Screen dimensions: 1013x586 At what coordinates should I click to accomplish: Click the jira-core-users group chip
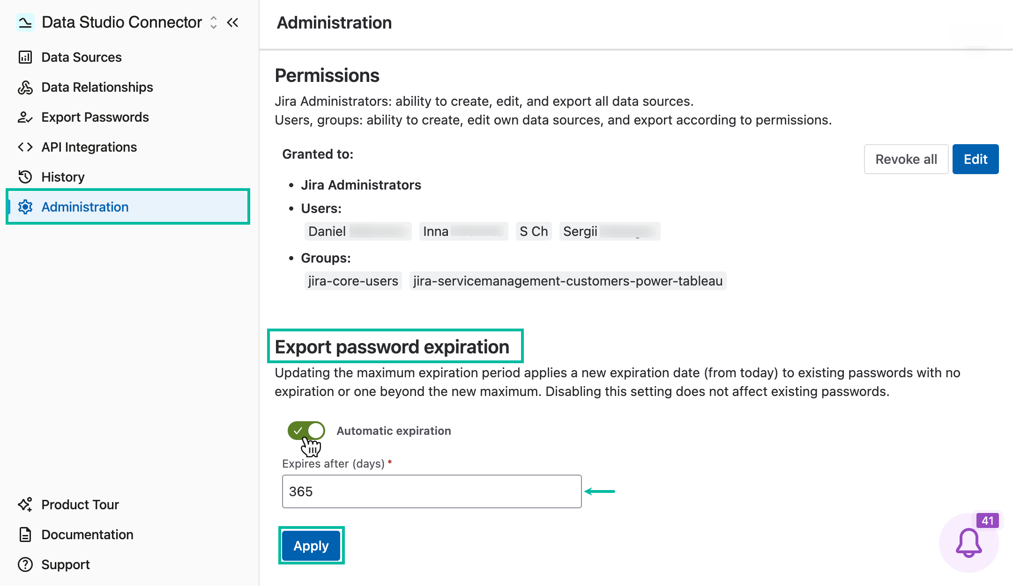coord(353,281)
